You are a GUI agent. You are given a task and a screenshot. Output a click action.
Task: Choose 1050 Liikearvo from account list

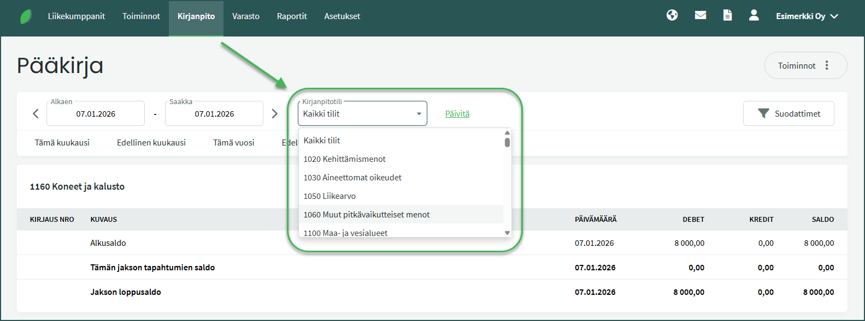pyautogui.click(x=329, y=196)
